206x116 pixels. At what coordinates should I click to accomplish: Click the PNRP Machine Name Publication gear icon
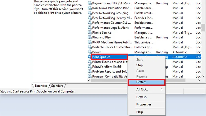90,42
